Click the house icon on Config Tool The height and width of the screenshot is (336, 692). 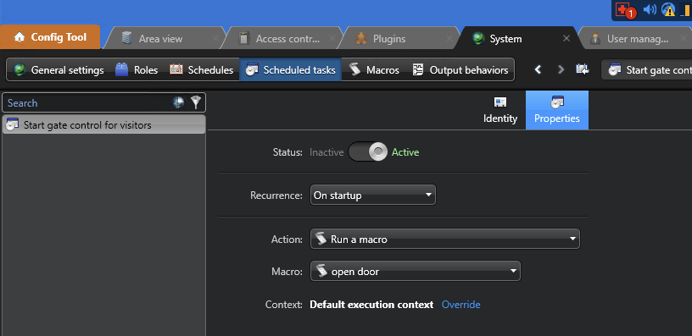click(20, 37)
